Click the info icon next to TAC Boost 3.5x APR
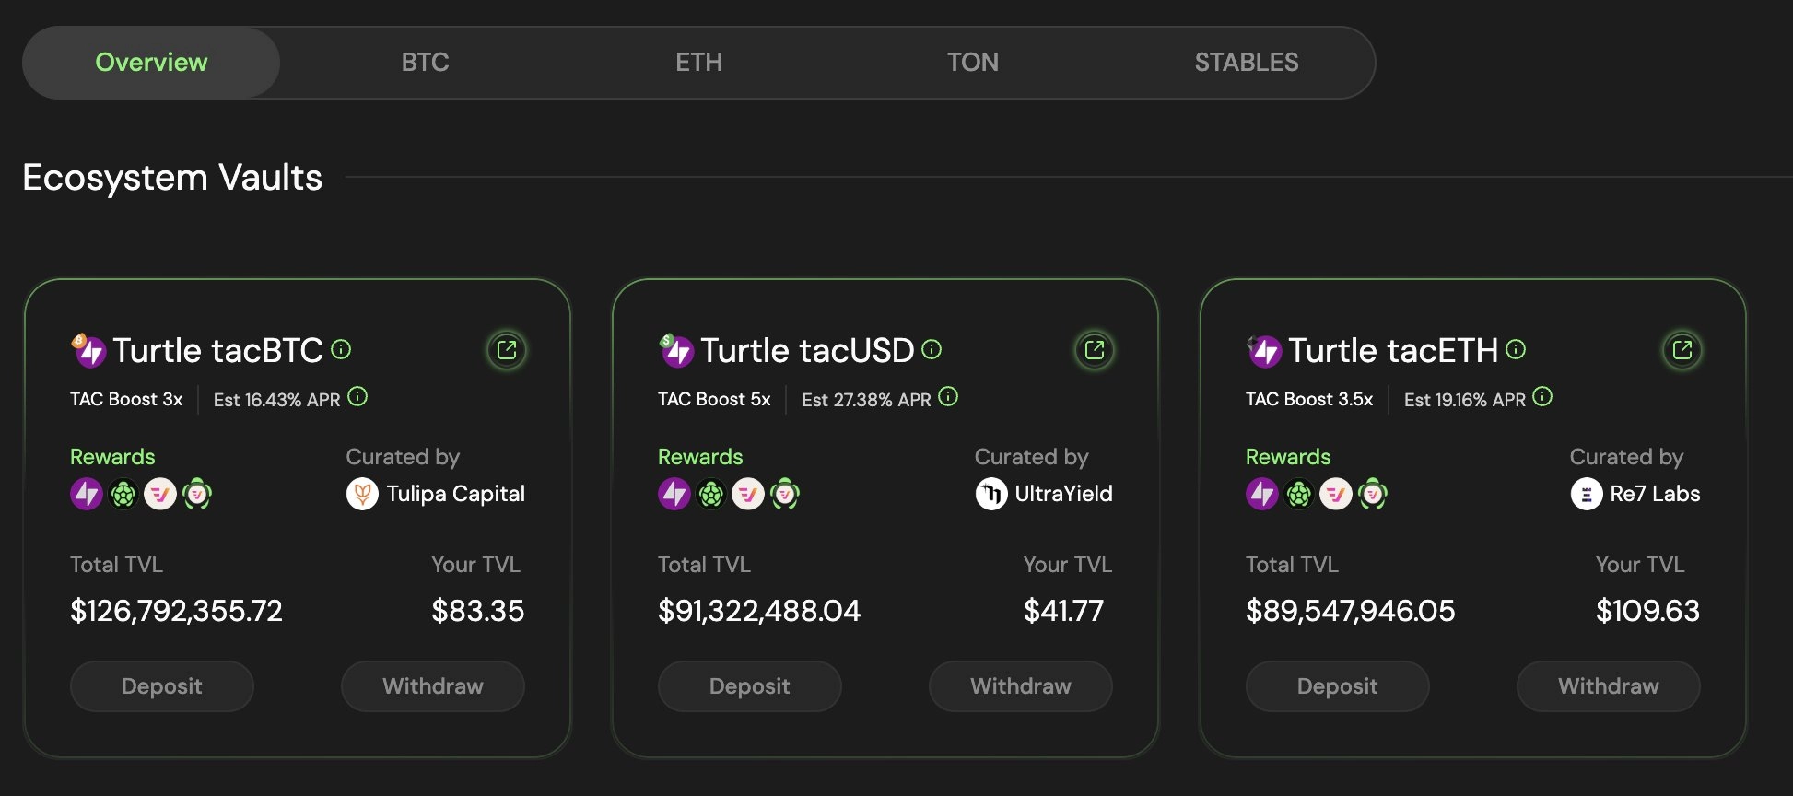 [x=1544, y=396]
